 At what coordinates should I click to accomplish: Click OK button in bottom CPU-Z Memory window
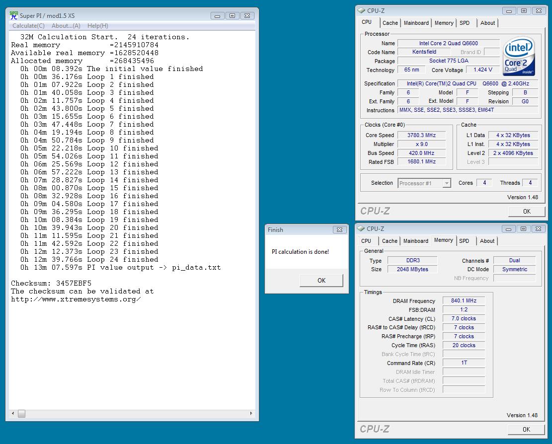[x=526, y=430]
